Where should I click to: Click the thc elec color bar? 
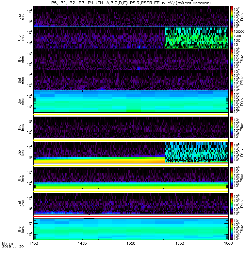tap(232, 59)
